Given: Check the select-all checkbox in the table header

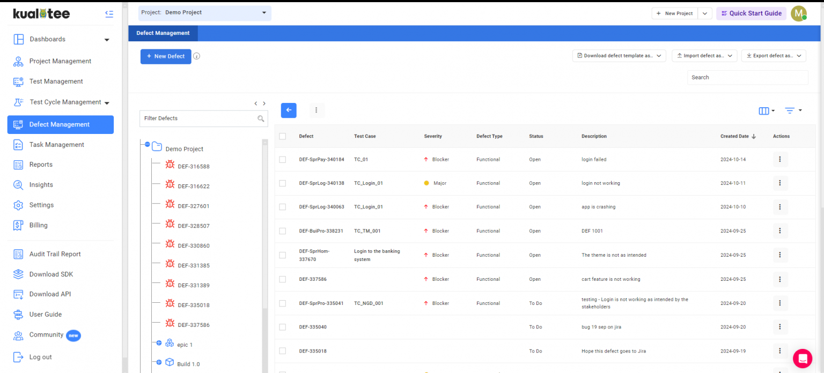Looking at the screenshot, I should point(283,136).
